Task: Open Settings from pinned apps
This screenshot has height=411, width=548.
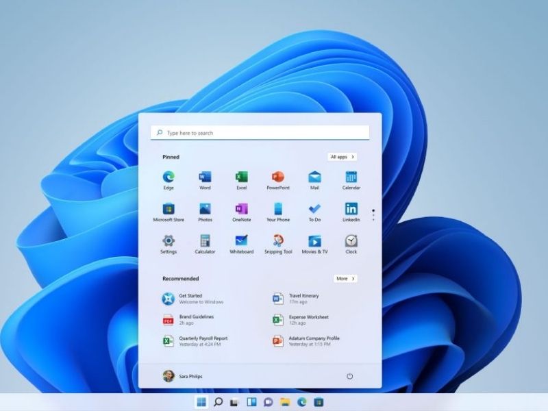Action: (x=169, y=245)
